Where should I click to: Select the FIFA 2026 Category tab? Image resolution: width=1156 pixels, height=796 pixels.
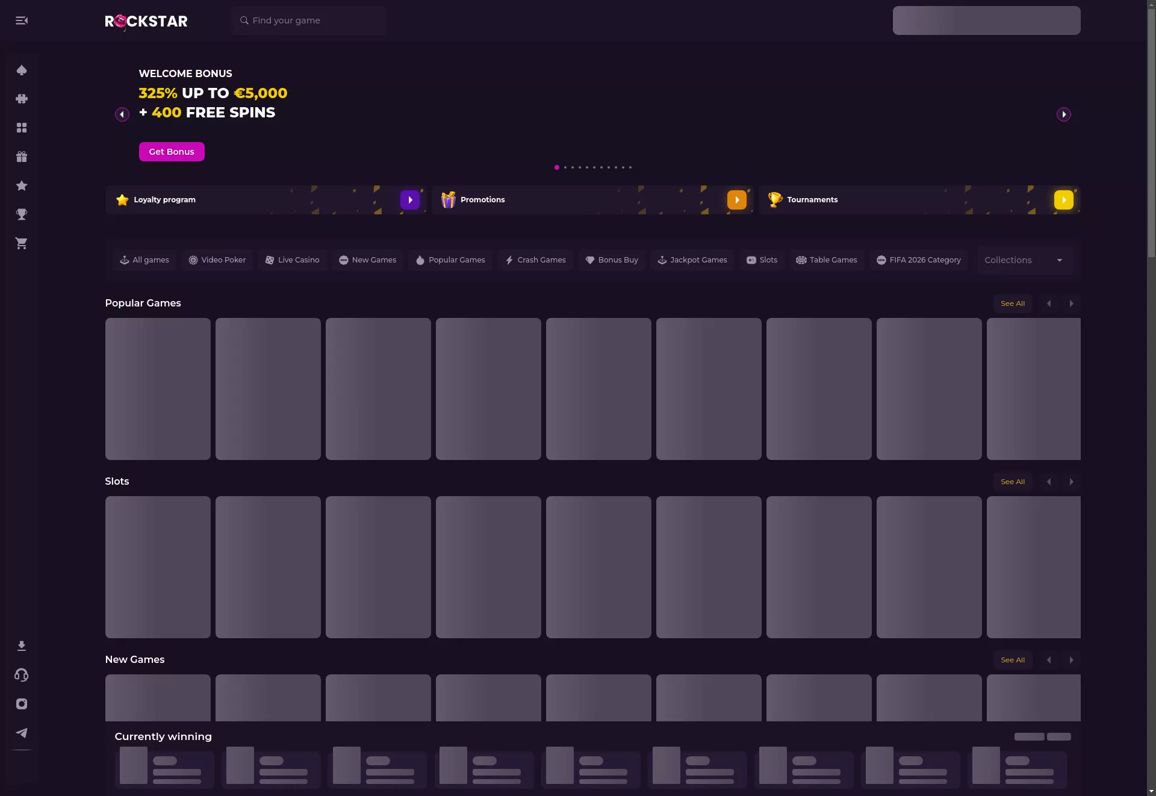(x=919, y=260)
